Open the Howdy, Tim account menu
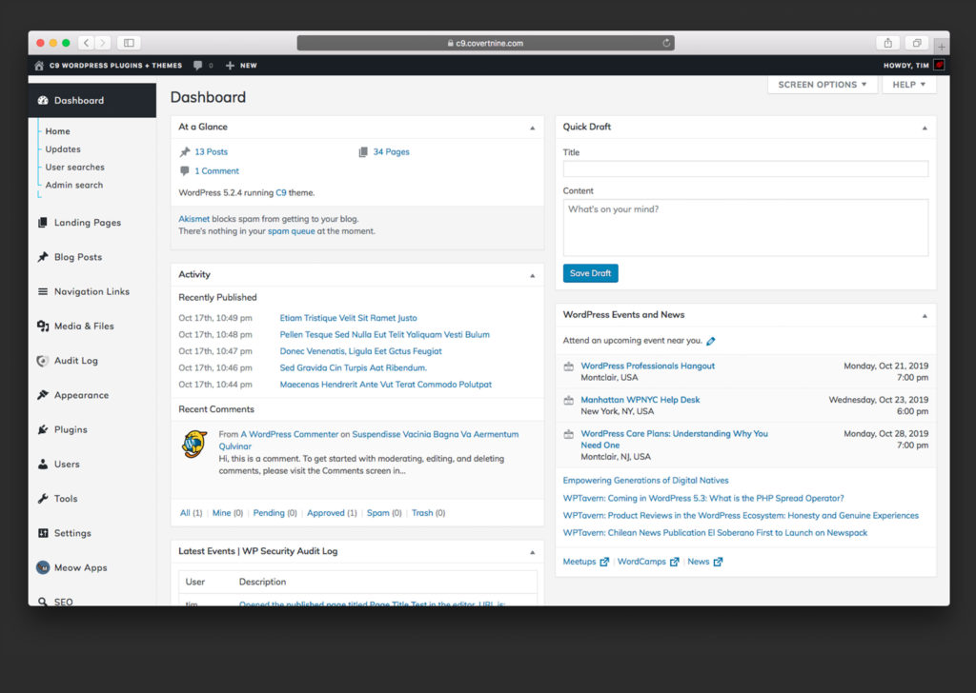 coord(905,65)
